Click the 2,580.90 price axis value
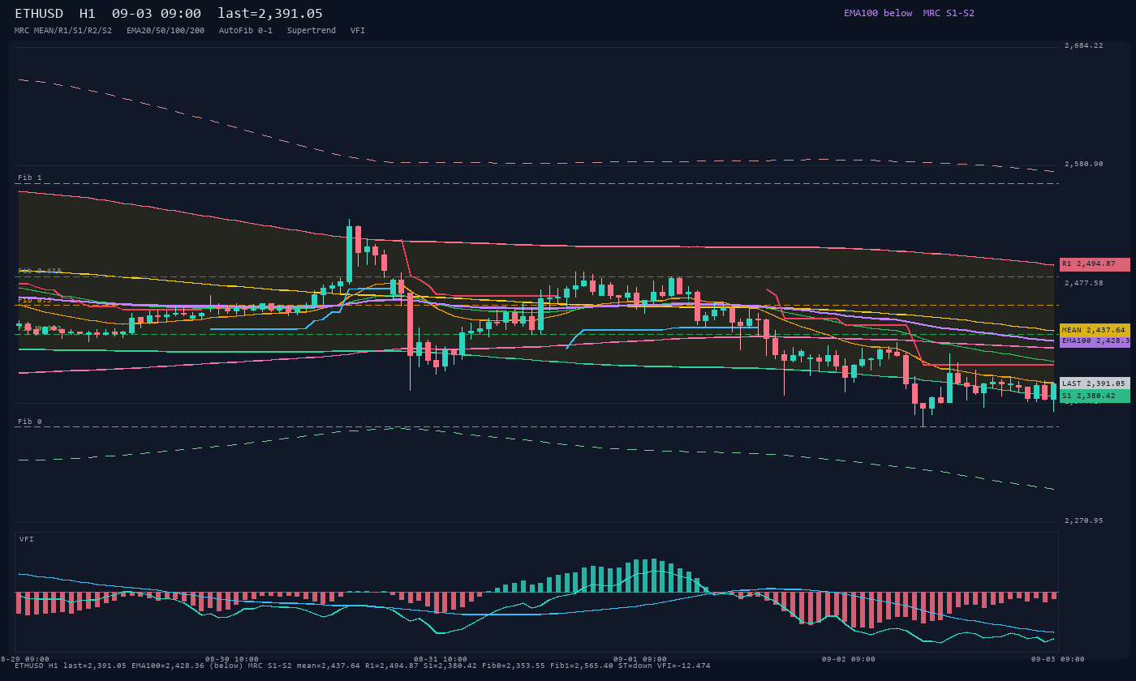Screen dimensions: 1136x681 1084,164
